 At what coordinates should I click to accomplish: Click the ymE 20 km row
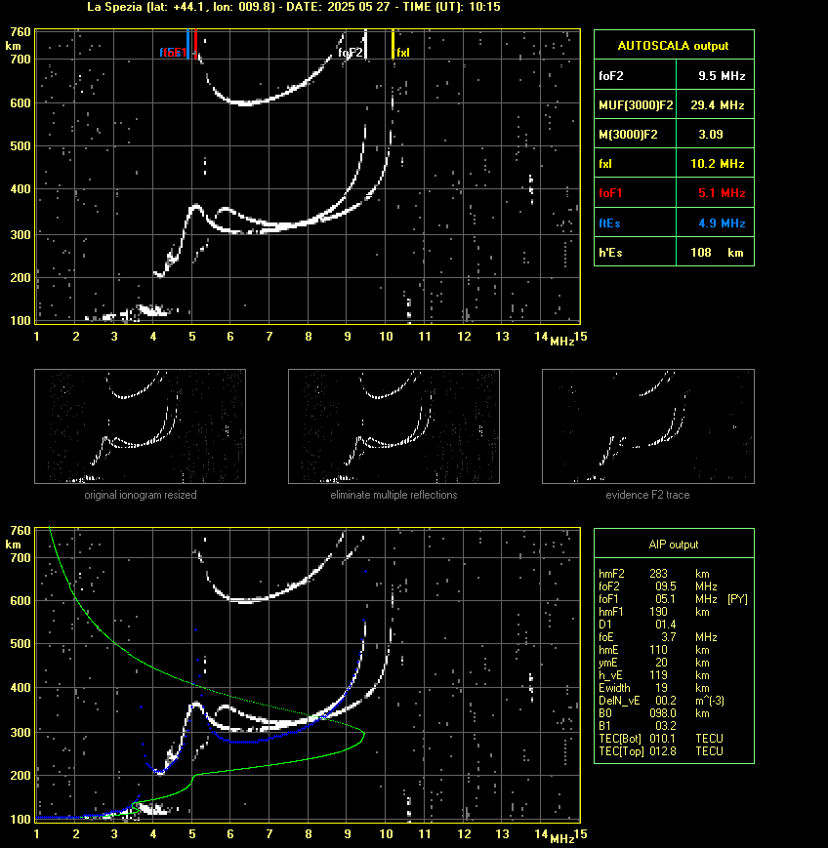coord(654,663)
